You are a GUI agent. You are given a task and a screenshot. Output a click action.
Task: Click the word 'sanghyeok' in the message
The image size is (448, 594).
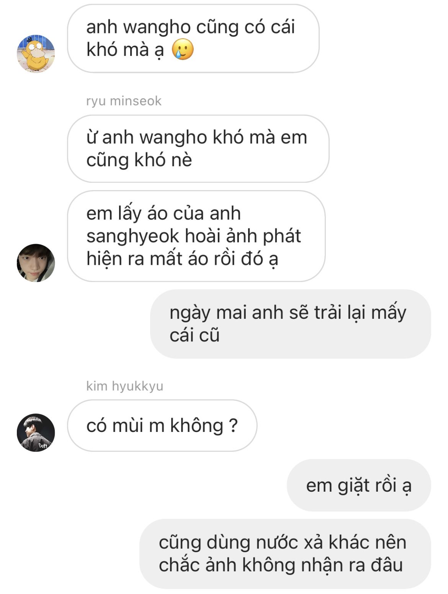(x=133, y=236)
